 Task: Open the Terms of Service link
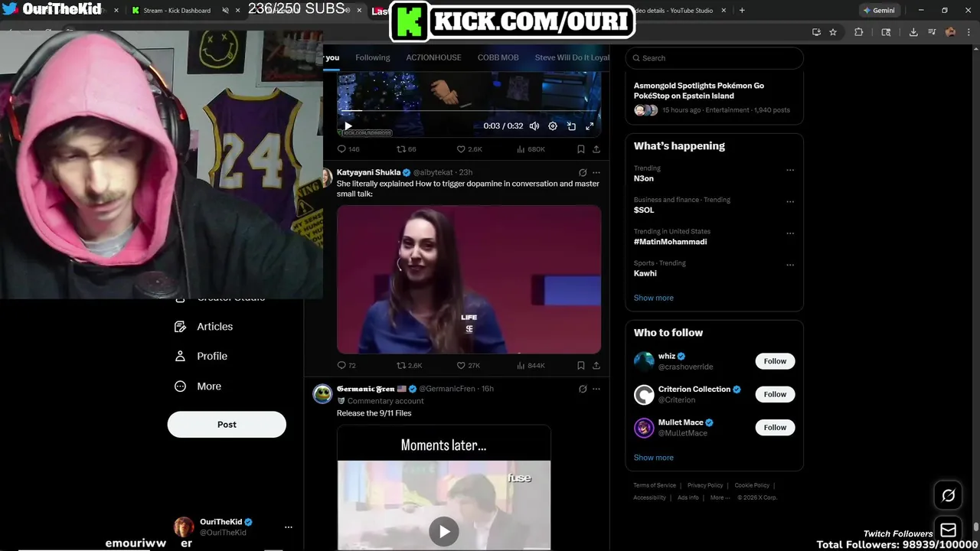point(655,485)
